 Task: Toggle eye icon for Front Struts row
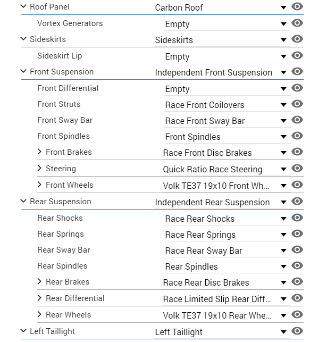297,104
